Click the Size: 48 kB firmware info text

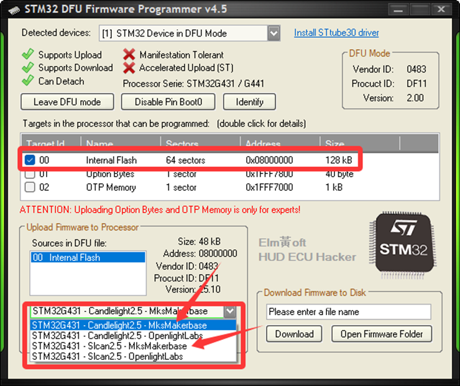199,241
